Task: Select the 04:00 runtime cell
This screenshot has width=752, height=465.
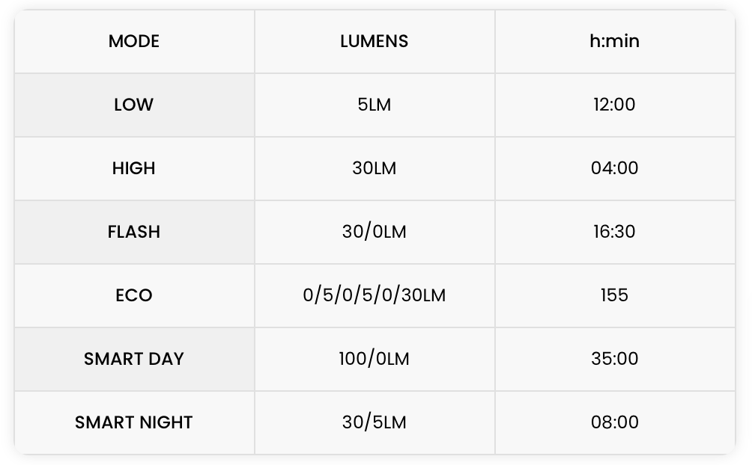Action: point(614,168)
